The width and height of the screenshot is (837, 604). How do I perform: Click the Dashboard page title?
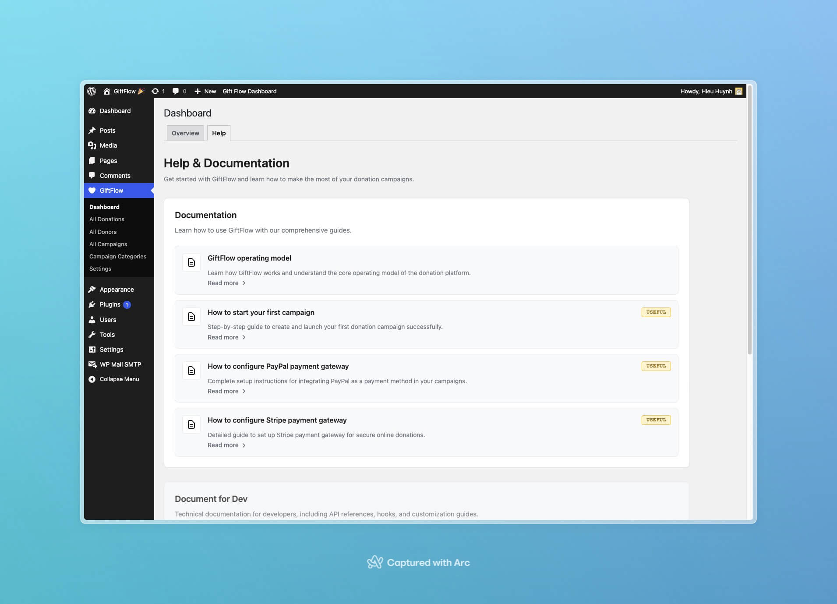click(187, 113)
